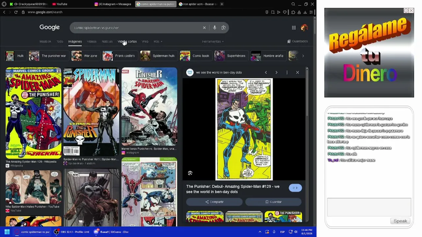Open the Google apps grid
The height and width of the screenshot is (237, 422).
[x=294, y=28]
